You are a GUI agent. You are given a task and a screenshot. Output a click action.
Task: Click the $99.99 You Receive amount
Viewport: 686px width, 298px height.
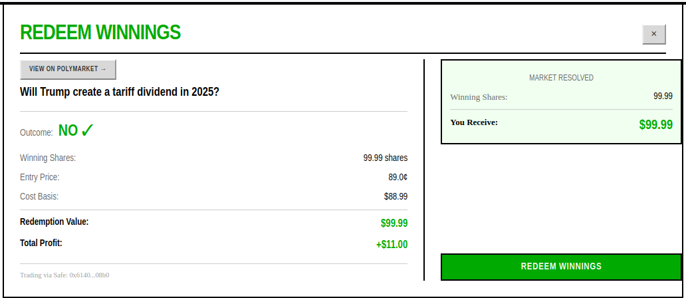pos(655,124)
